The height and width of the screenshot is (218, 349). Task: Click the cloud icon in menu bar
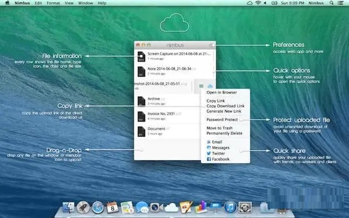(x=250, y=3)
